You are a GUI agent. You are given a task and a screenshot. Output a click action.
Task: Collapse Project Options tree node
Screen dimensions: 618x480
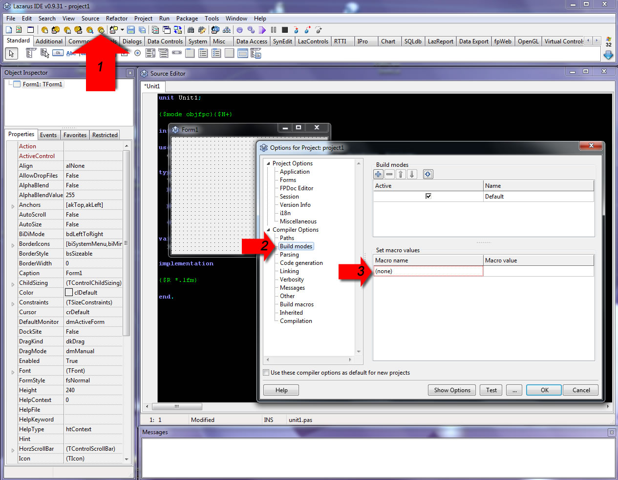coord(268,163)
